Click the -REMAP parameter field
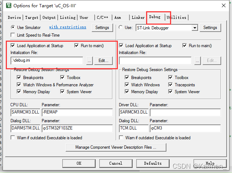232x173 pixels. point(77,112)
